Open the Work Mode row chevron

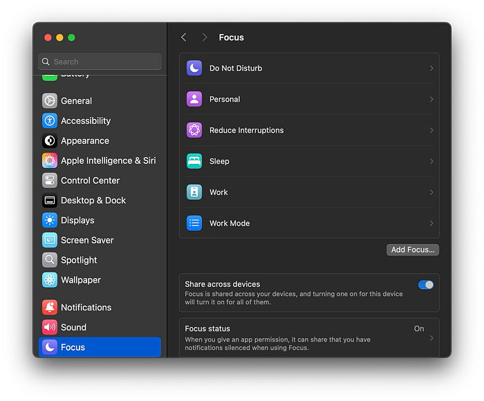coord(431,223)
